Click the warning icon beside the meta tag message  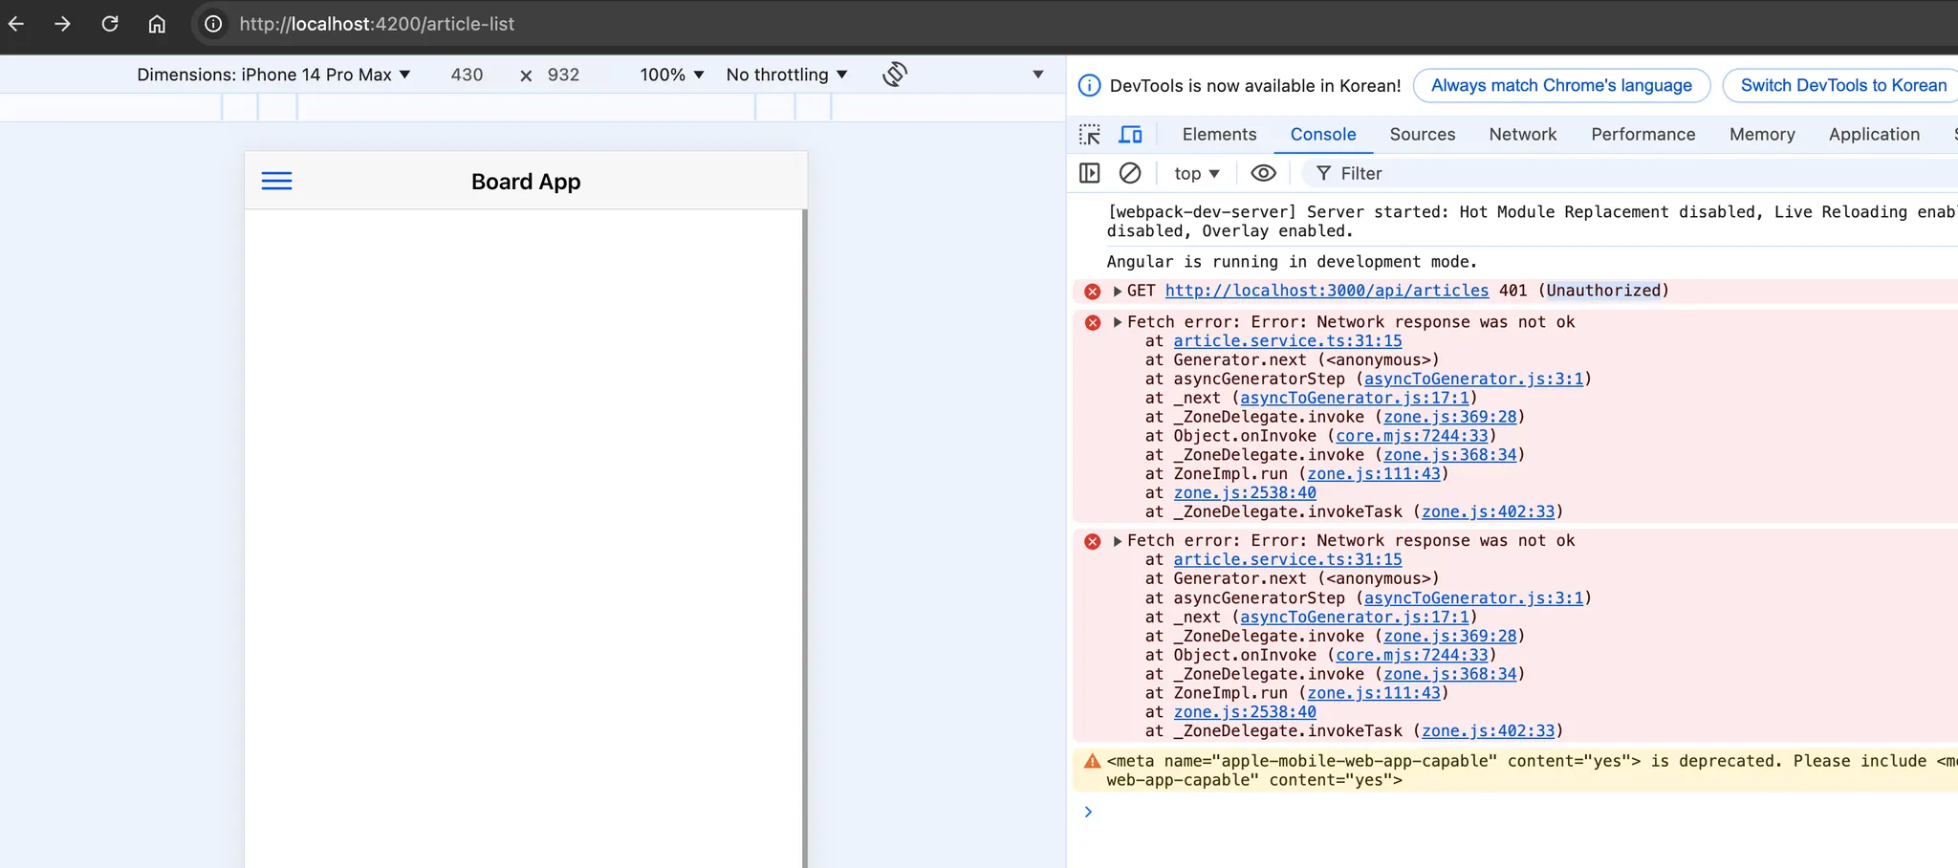click(1092, 761)
